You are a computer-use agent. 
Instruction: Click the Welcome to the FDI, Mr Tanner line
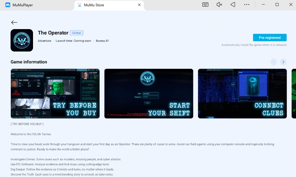click(x=31, y=134)
